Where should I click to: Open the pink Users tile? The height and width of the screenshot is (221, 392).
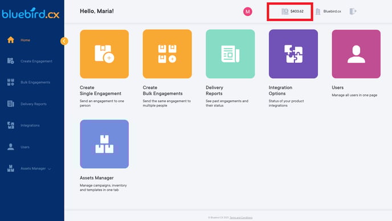(x=356, y=54)
